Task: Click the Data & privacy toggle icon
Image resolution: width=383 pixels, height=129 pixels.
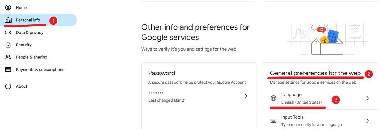Action: (8, 32)
